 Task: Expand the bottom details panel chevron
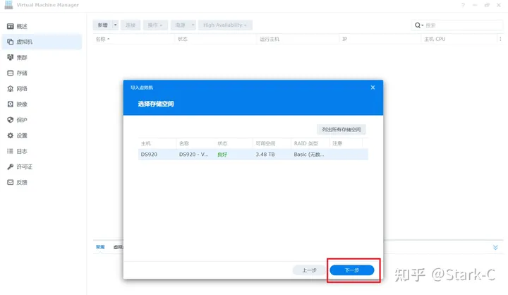495,247
